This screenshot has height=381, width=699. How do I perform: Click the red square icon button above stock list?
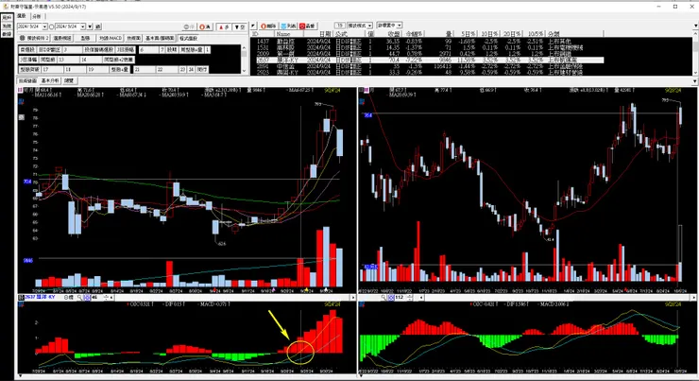[307, 26]
